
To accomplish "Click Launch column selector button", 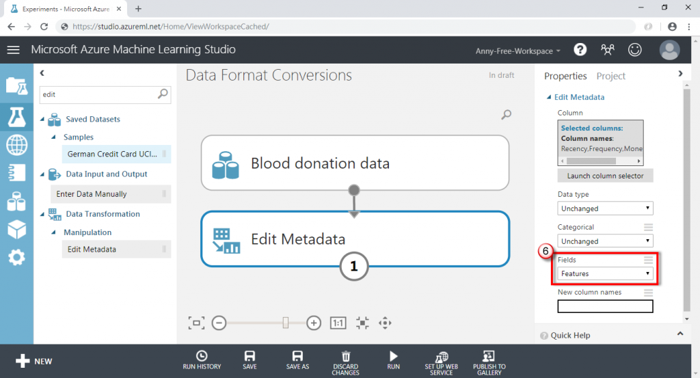I will tap(605, 176).
